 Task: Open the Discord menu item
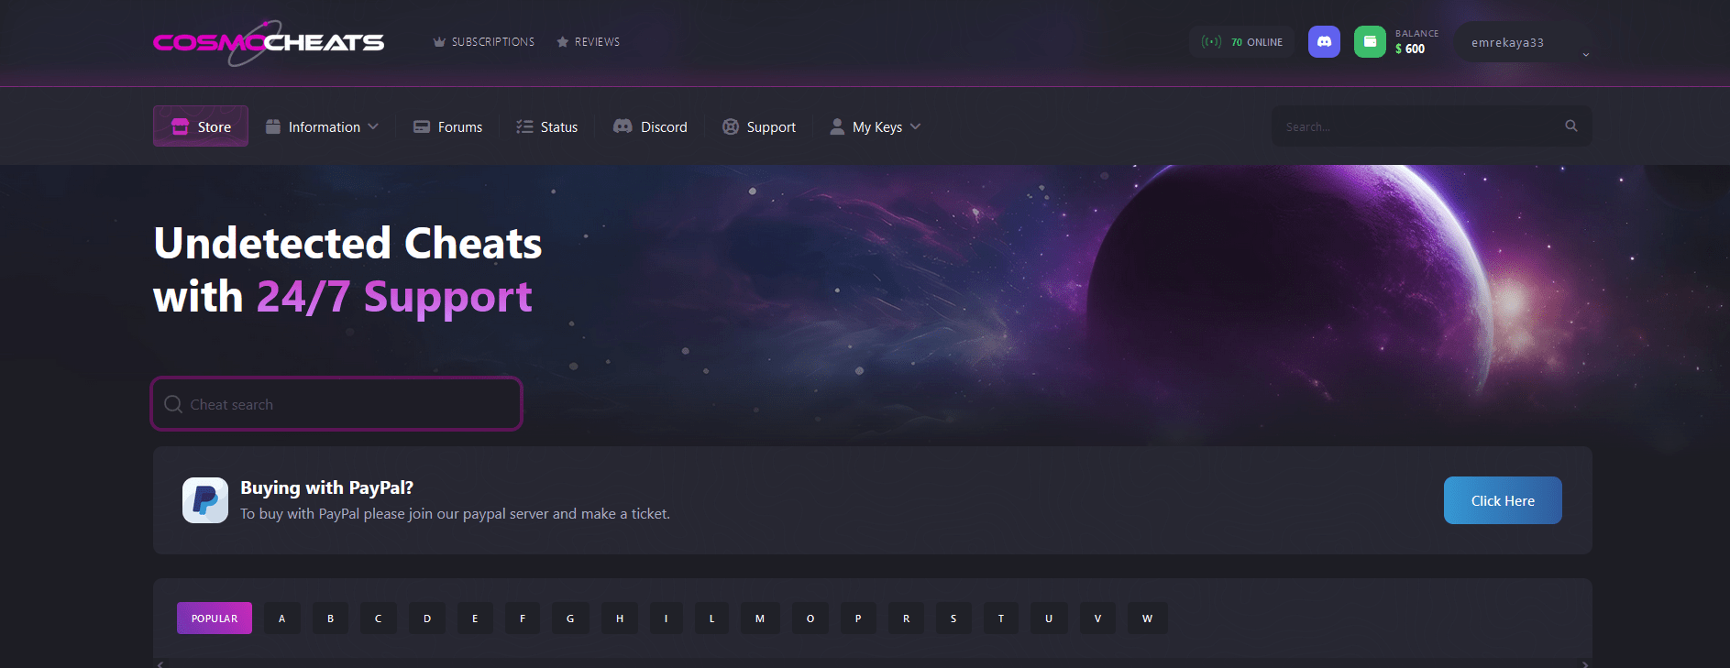[x=650, y=126]
